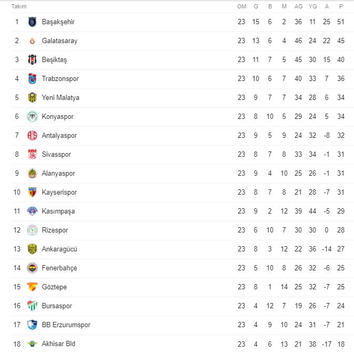
Task: Click the Kasımpaşa club emblem
Action: pos(32,211)
